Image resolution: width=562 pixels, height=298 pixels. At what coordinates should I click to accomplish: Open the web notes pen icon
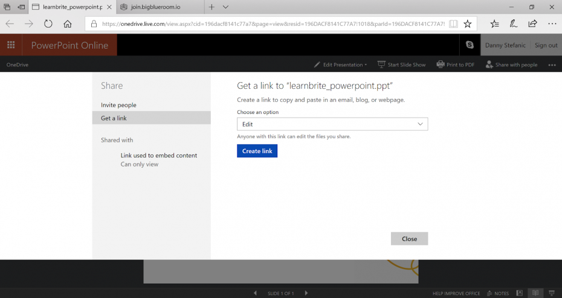click(514, 24)
